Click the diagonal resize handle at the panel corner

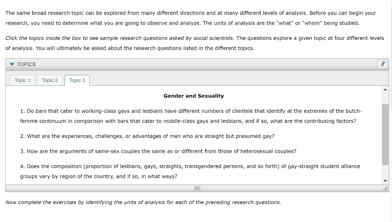pyautogui.click(x=385, y=188)
